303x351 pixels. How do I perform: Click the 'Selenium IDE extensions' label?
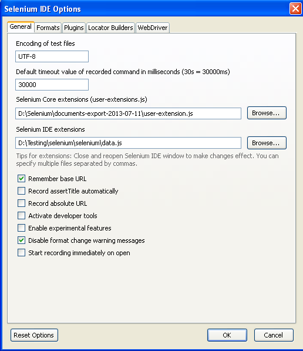51,129
